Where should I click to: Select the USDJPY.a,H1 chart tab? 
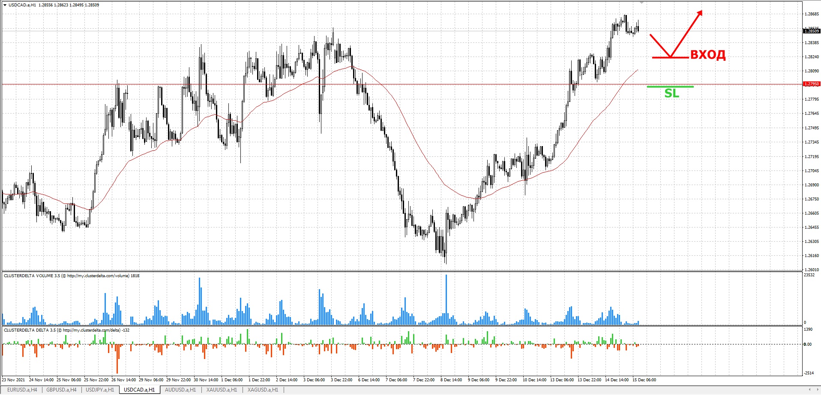coord(100,390)
